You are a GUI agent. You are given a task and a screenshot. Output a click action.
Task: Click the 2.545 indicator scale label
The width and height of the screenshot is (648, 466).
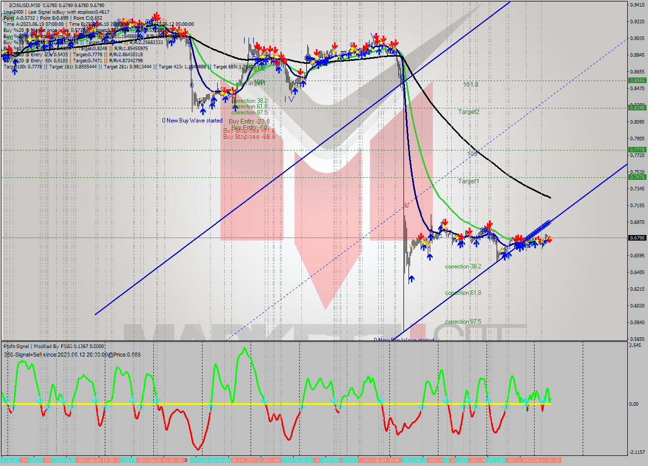(x=635, y=345)
